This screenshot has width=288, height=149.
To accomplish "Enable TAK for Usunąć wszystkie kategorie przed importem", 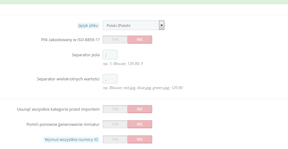I will pos(115,109).
